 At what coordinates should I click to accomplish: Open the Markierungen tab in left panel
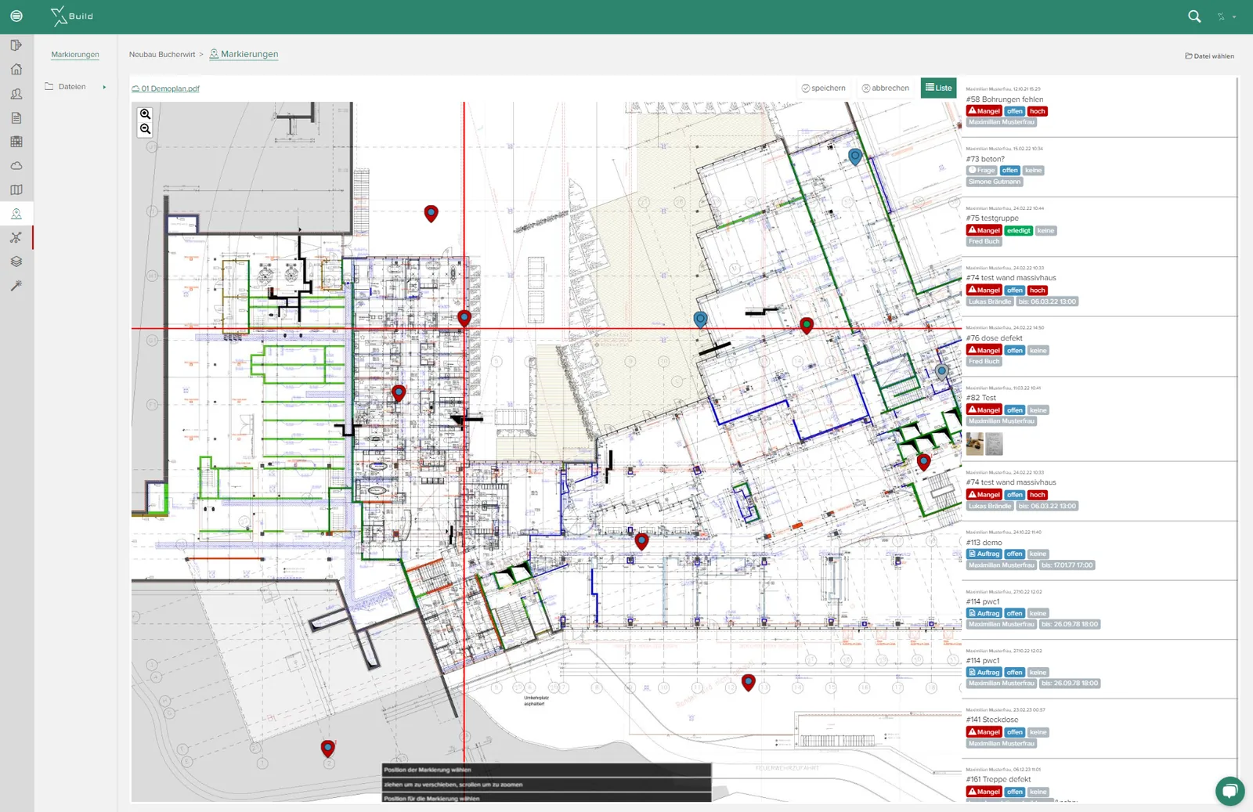coord(75,55)
